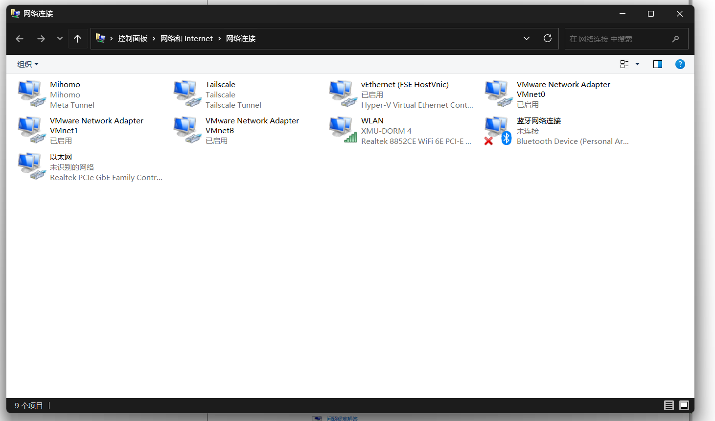Screen dimensions: 715x421
Task: Select the 以太网 Realtek adapter icon
Action: [31, 166]
